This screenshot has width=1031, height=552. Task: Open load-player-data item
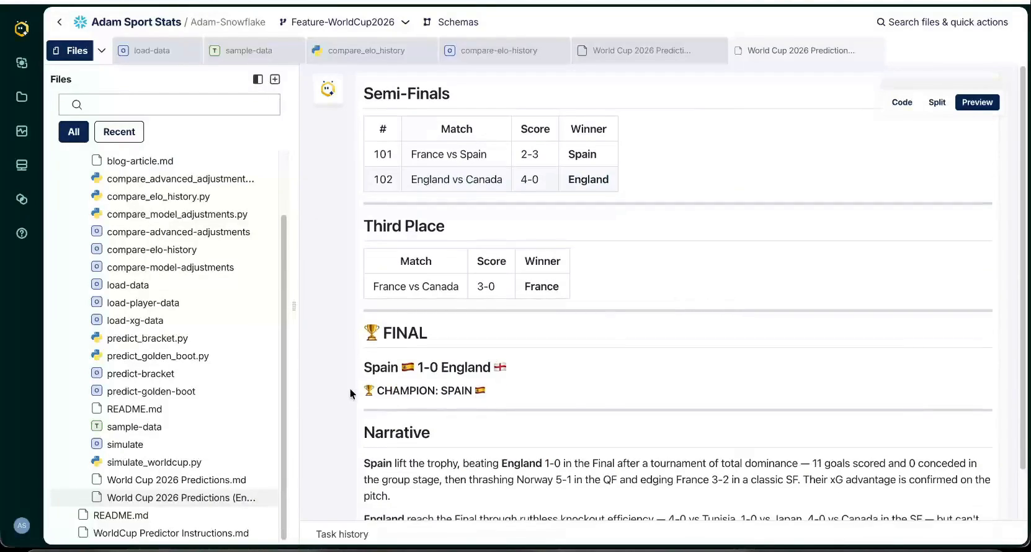coord(143,303)
